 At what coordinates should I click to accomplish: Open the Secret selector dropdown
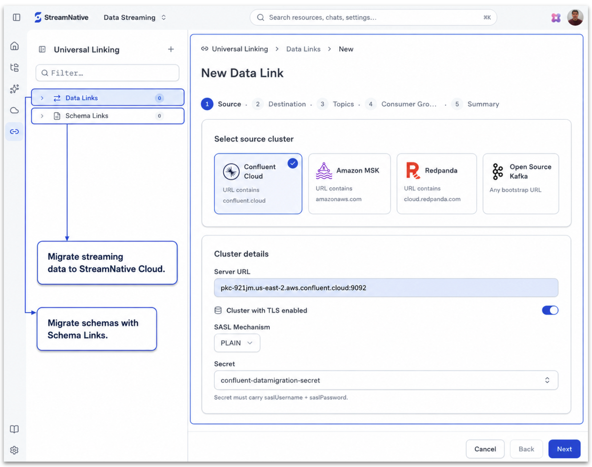386,380
